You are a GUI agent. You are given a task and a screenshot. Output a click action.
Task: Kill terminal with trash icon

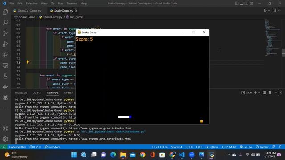[270, 92]
